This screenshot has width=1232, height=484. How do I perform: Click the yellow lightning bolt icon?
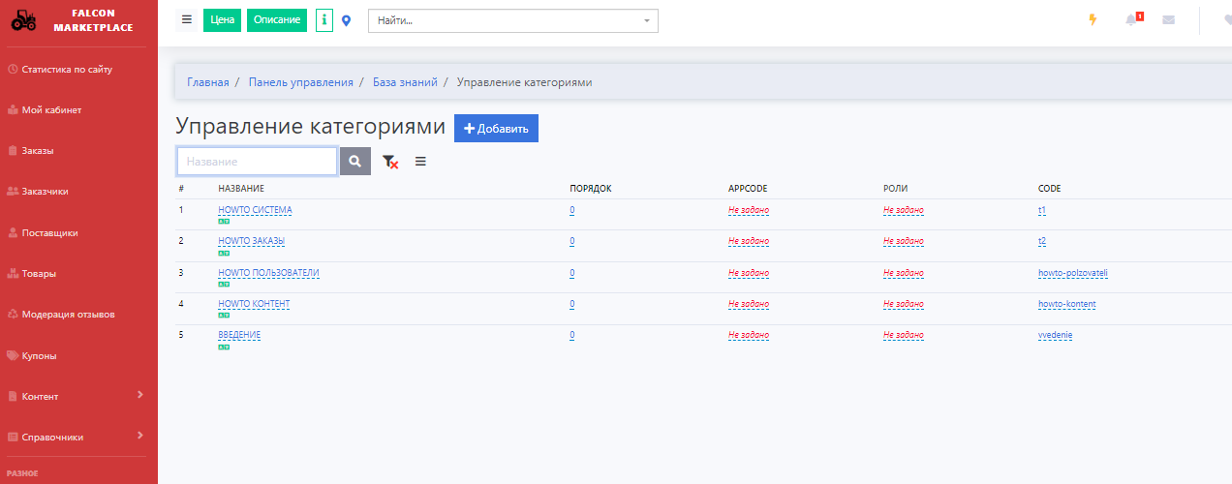click(1093, 20)
